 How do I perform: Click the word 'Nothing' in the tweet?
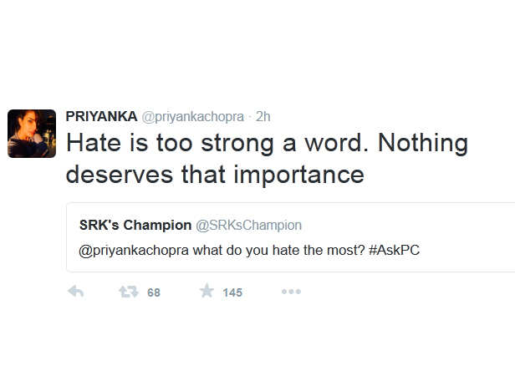point(423,143)
